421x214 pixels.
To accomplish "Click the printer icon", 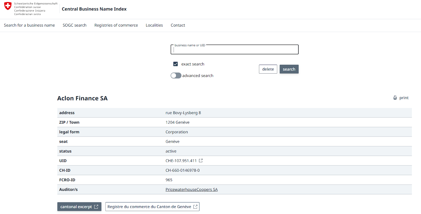I will click(395, 98).
